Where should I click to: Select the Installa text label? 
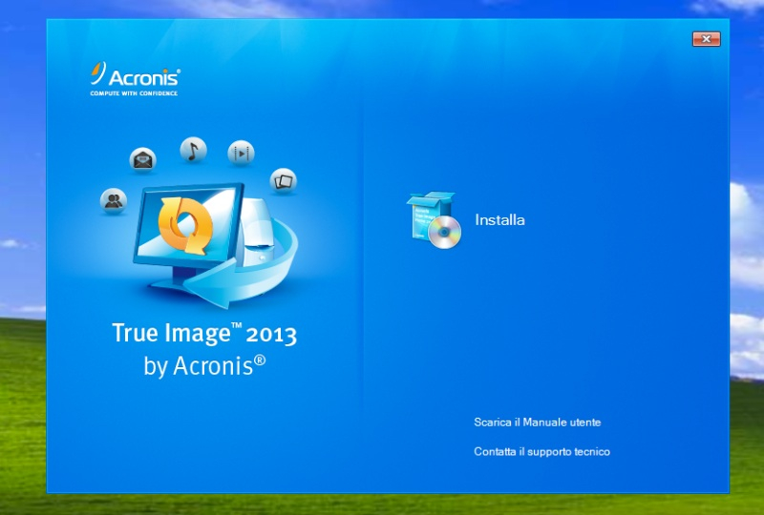(499, 220)
